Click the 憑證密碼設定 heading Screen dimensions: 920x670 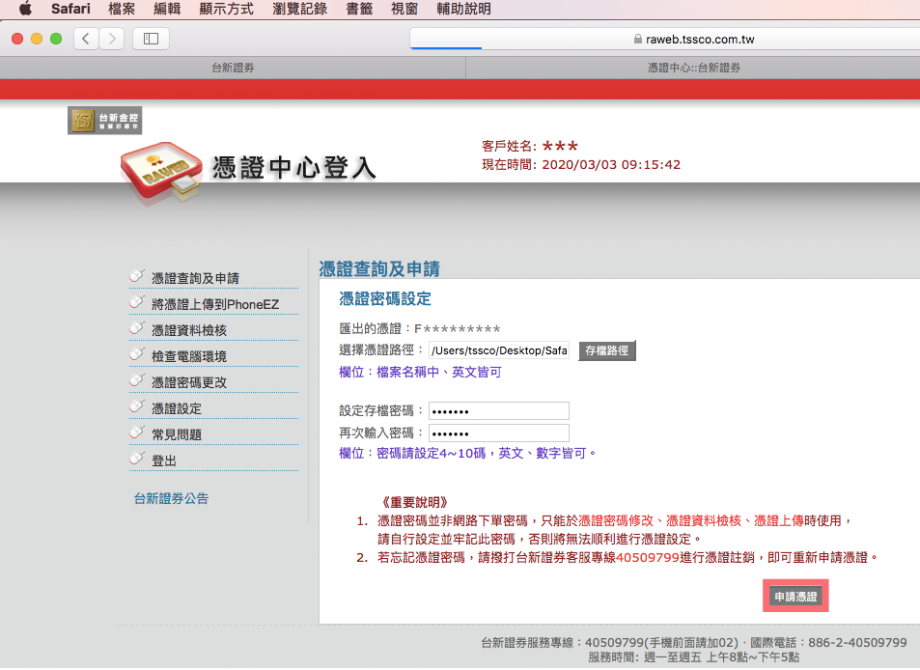(x=385, y=298)
